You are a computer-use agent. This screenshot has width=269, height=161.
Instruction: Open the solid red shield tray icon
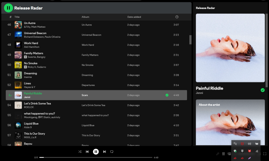click(x=250, y=151)
